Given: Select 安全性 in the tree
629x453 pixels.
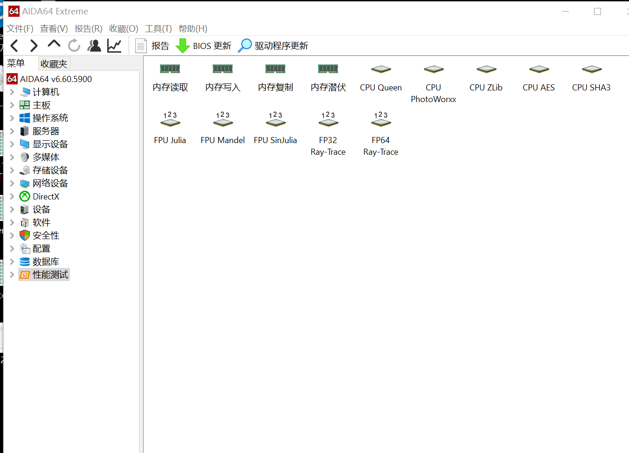Looking at the screenshot, I should [46, 235].
